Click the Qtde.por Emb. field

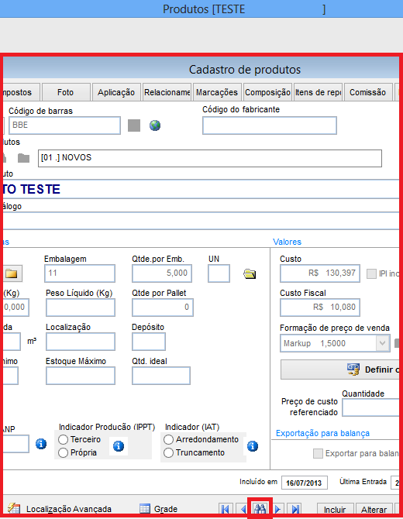[162, 273]
